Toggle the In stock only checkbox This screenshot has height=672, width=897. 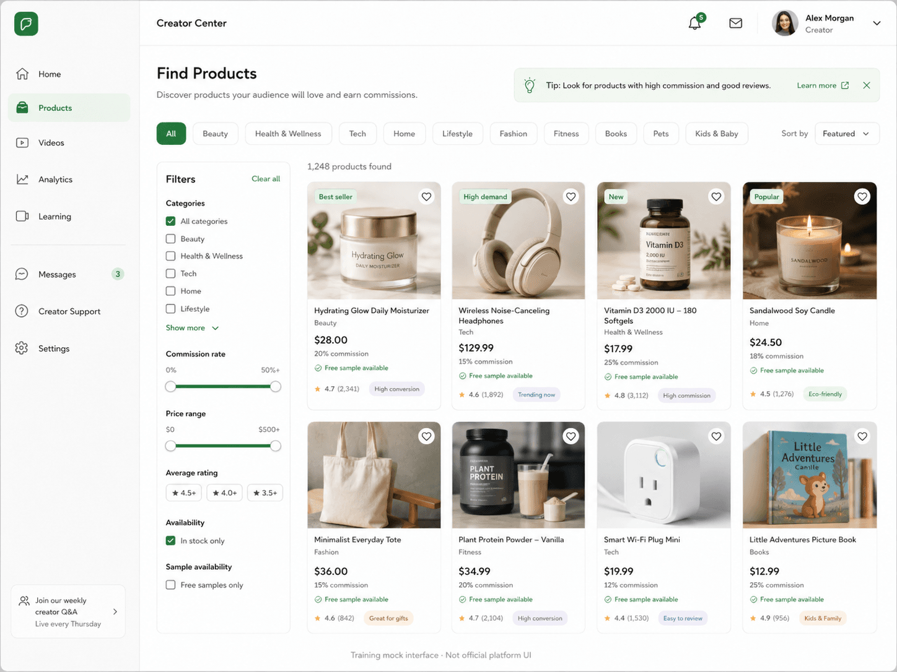tap(170, 541)
